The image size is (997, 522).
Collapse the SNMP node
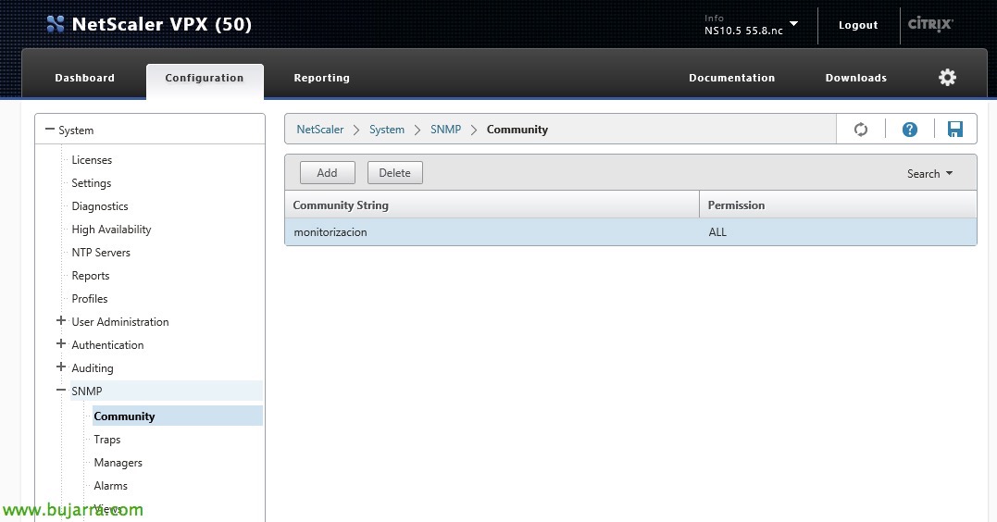61,391
